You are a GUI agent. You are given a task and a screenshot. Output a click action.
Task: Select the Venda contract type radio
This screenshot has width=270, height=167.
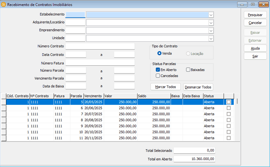point(160,53)
